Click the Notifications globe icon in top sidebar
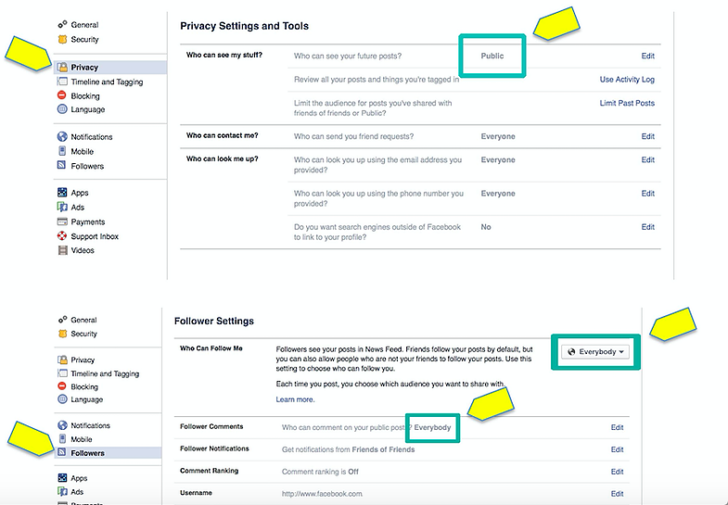This screenshot has width=728, height=505. click(x=62, y=137)
